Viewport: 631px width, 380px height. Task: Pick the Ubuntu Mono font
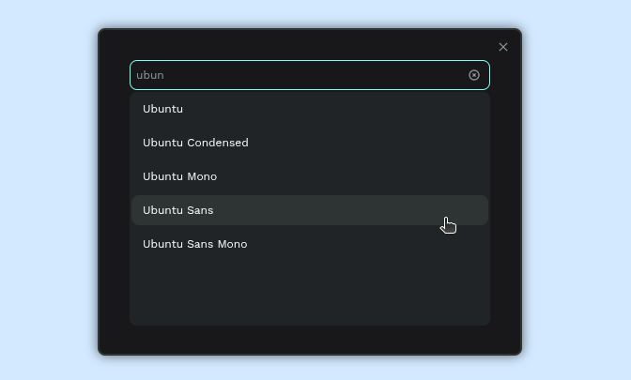tap(180, 176)
